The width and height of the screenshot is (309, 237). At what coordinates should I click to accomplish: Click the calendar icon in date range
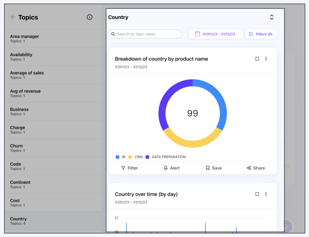(x=197, y=34)
